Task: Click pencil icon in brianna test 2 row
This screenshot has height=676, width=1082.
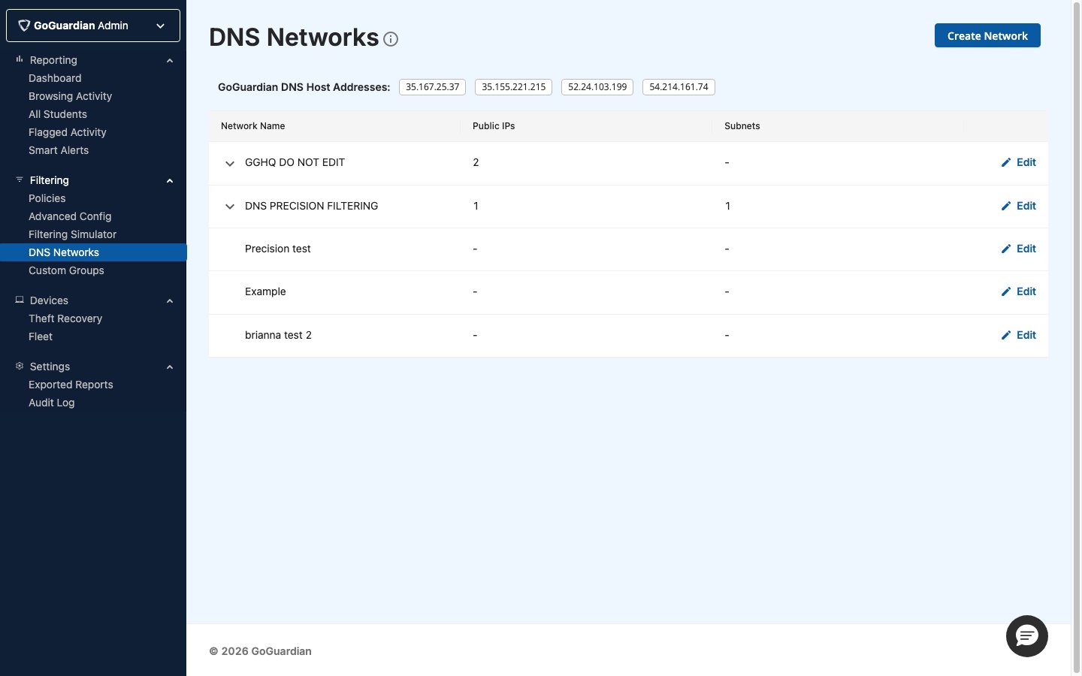Action: pyautogui.click(x=1006, y=335)
